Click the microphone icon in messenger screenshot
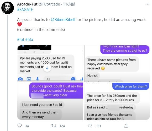 click(x=38, y=79)
